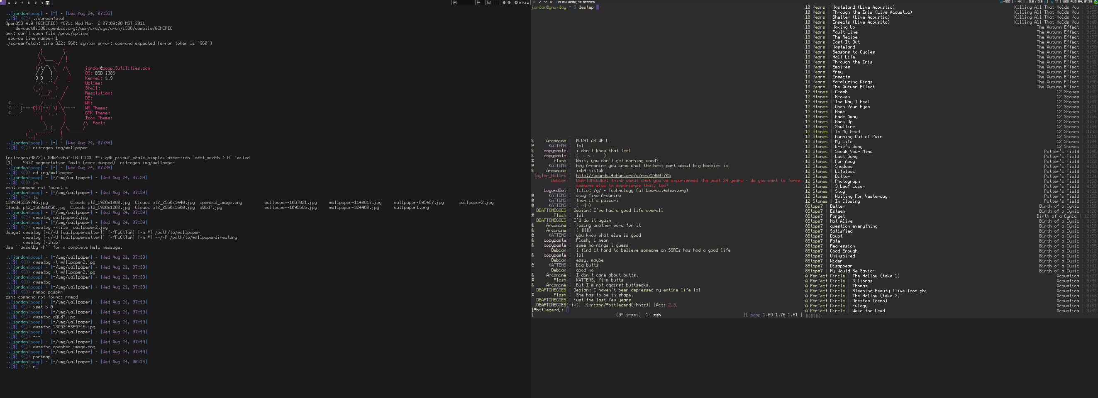Open the boards.4chan.org link in IRC chat
This screenshot has height=398, width=1098.
coord(623,175)
